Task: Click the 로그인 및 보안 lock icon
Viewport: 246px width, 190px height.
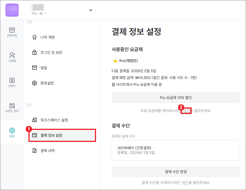Action: tap(34, 52)
